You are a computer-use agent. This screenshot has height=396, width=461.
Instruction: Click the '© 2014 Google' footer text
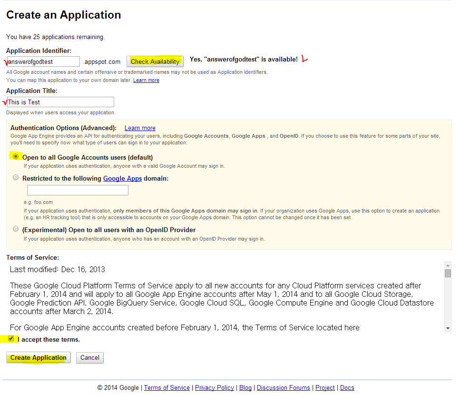[118, 388]
